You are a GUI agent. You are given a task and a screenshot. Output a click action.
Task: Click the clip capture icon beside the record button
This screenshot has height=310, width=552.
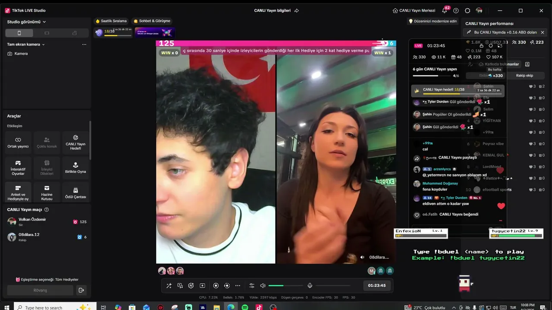[x=227, y=285]
